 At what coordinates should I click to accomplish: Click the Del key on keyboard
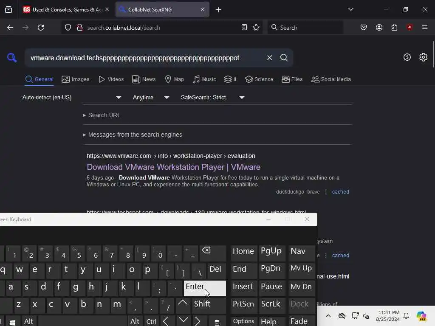[217, 270]
